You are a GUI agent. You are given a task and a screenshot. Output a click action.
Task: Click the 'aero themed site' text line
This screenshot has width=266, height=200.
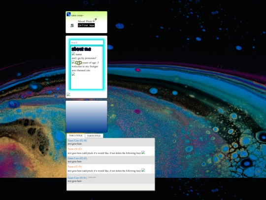pyautogui.click(x=81, y=71)
